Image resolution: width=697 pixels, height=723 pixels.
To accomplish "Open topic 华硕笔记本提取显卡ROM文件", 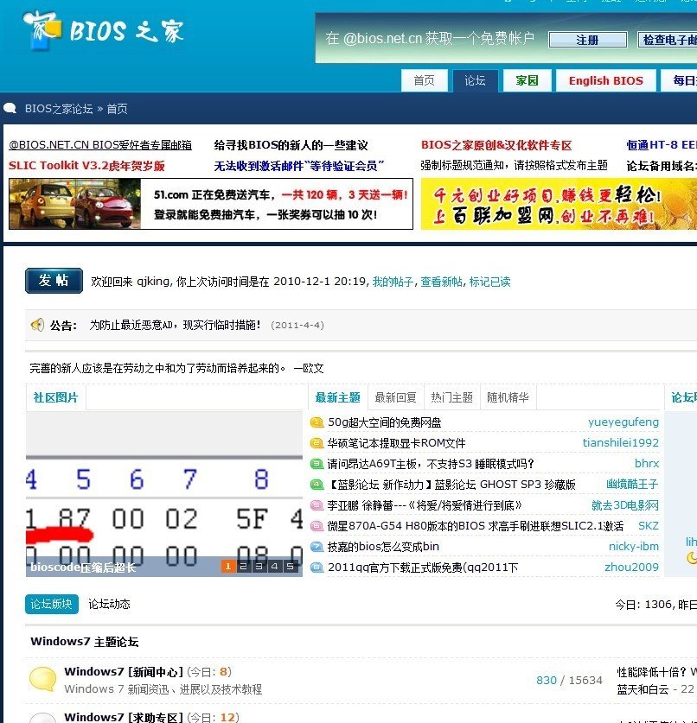I will tap(397, 443).
